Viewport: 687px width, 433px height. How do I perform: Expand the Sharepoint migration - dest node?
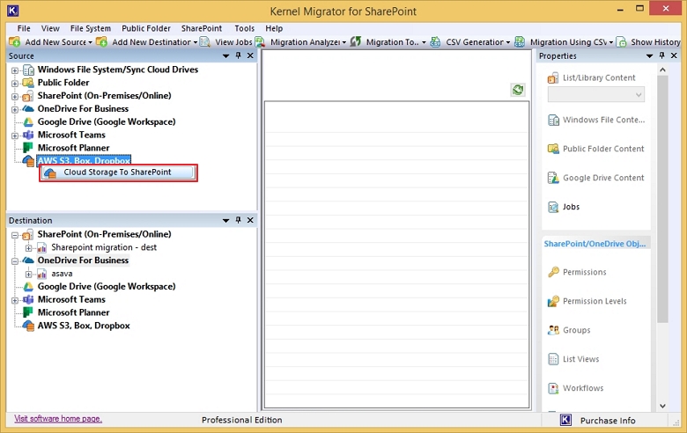[28, 248]
